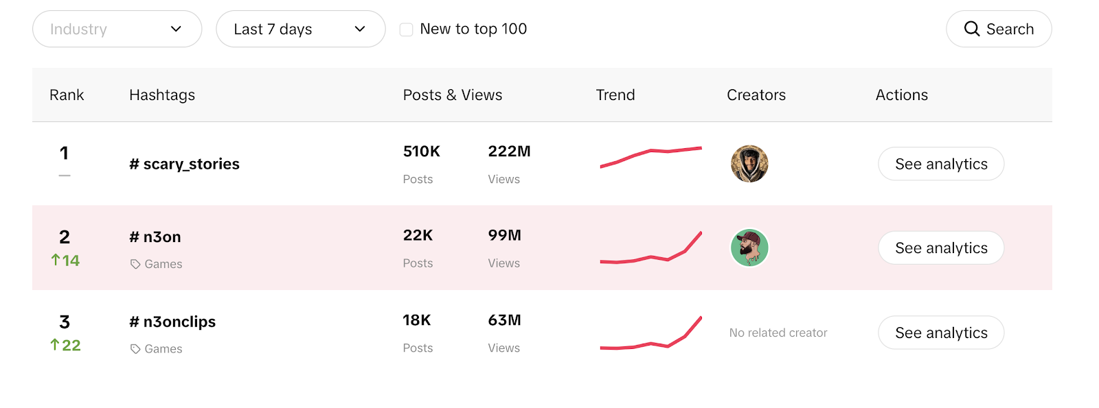Screen dimensions: 1099x408
Task: Open the Last 7 days period dropdown
Action: [300, 29]
